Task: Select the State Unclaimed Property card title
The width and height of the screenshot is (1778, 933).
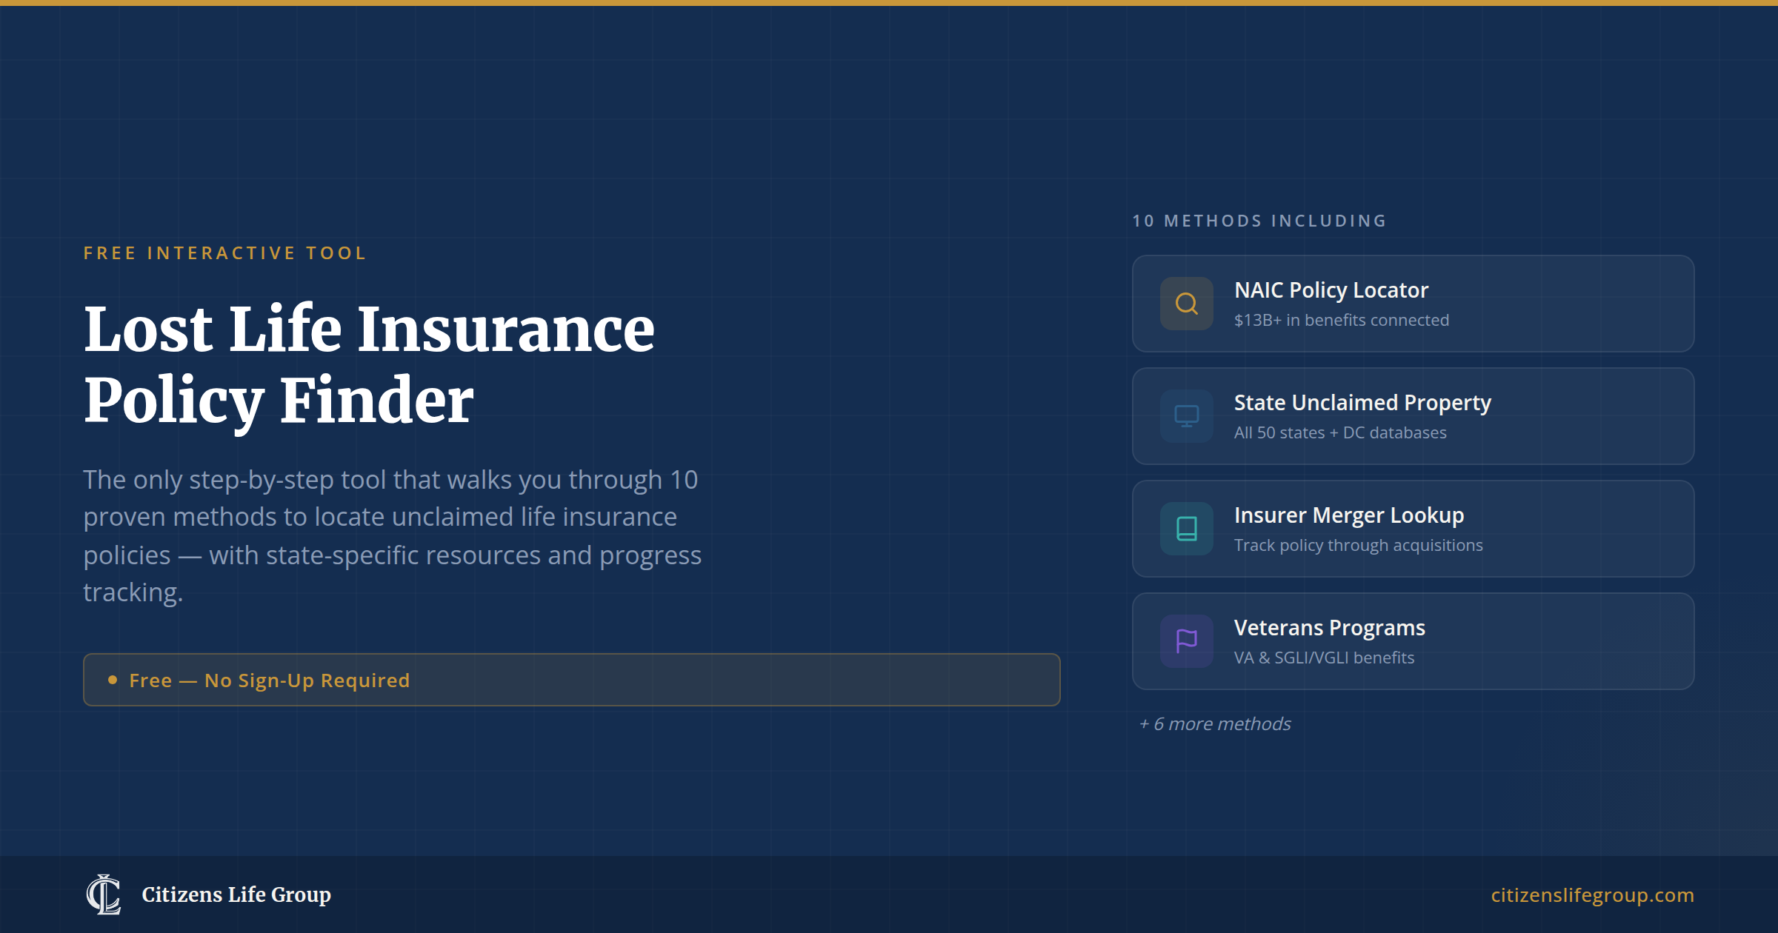Action: pos(1362,403)
